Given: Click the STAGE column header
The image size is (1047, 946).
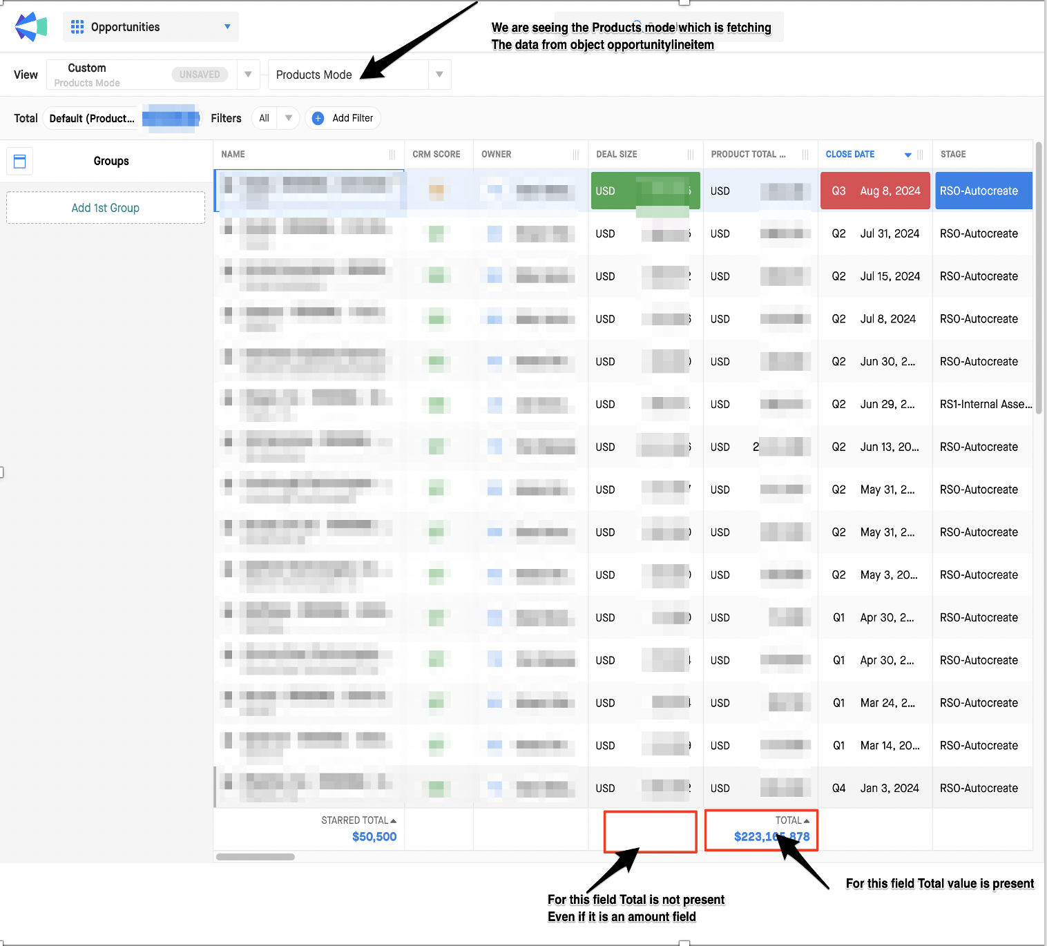Looking at the screenshot, I should click(x=953, y=154).
